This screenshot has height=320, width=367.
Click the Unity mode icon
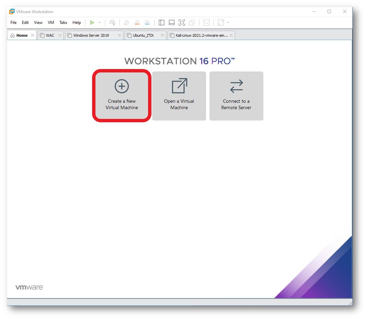coord(192,23)
